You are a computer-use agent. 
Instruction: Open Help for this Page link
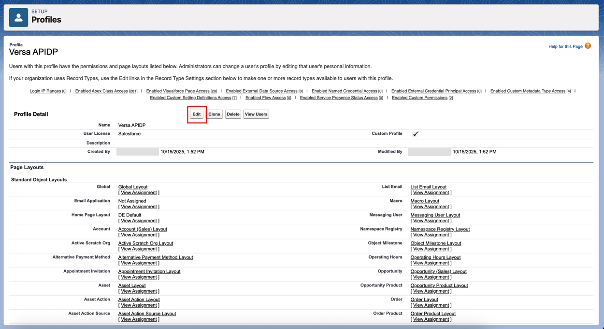(565, 47)
